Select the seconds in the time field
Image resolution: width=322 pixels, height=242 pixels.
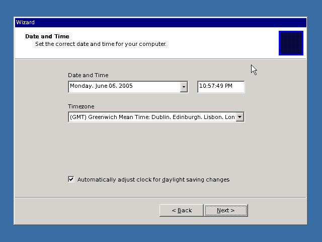pos(218,86)
